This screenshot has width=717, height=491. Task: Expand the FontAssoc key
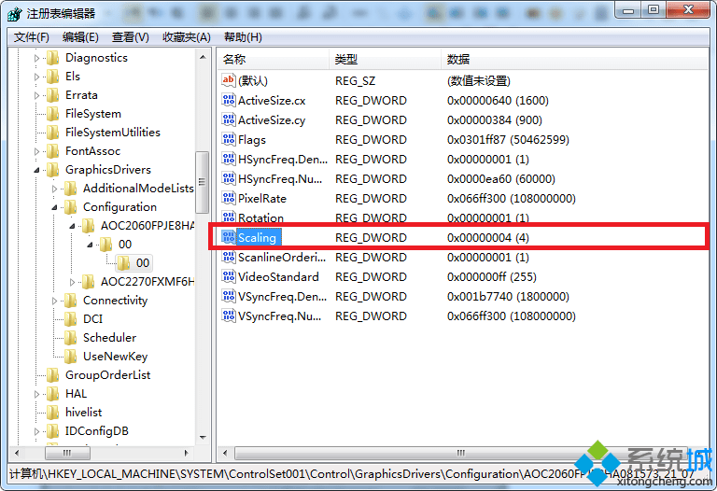pyautogui.click(x=36, y=151)
